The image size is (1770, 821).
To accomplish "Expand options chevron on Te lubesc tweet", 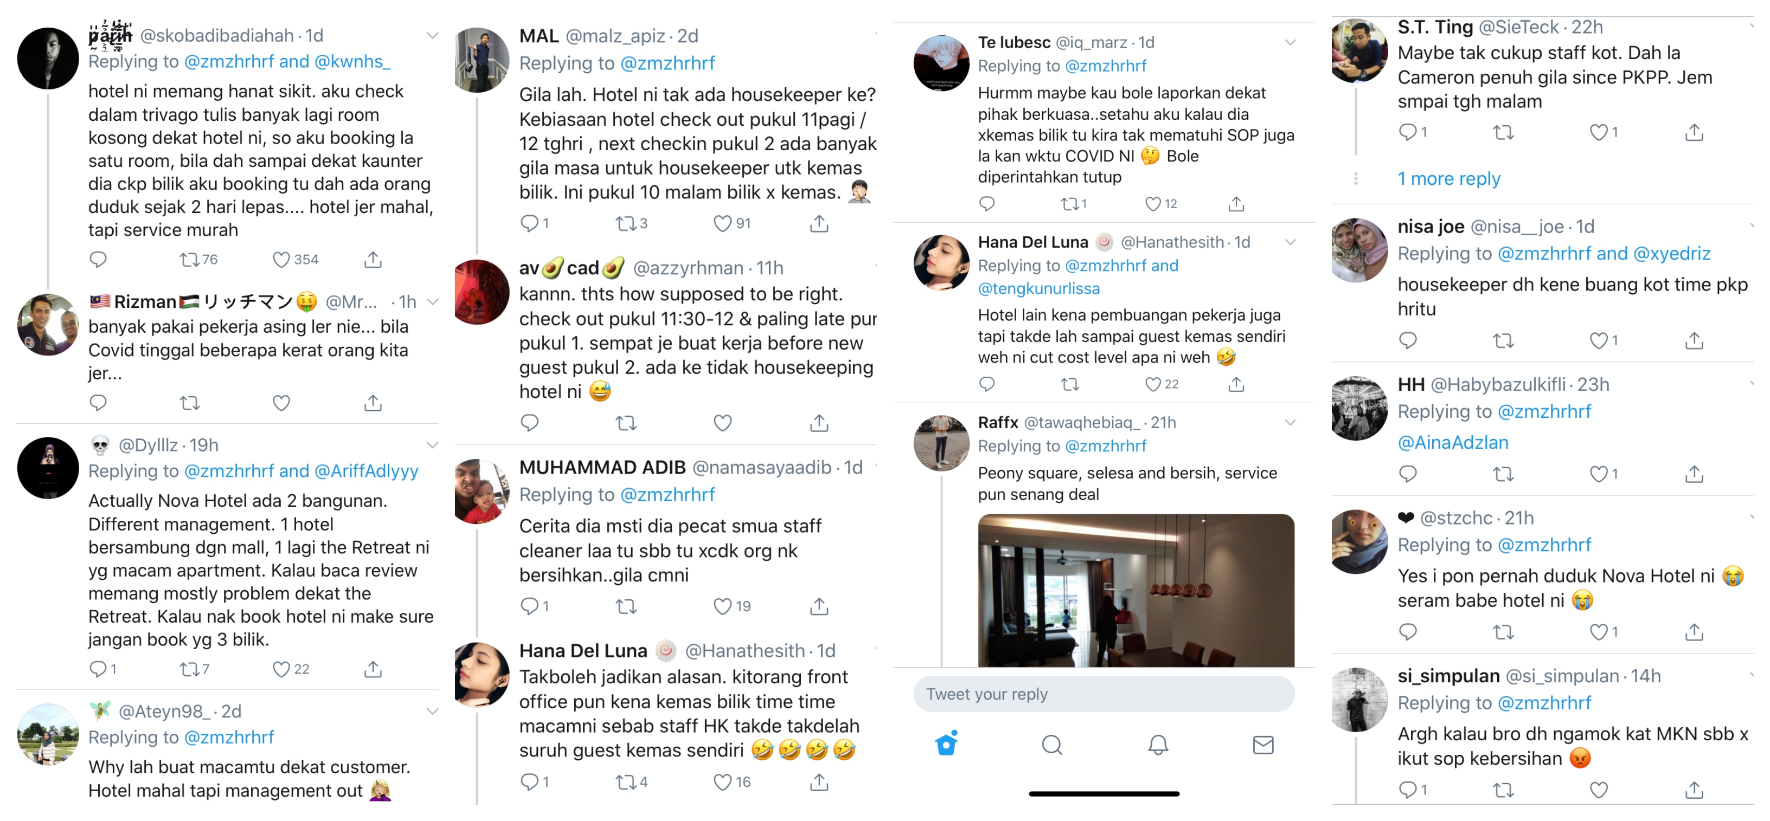I will tap(1291, 43).
